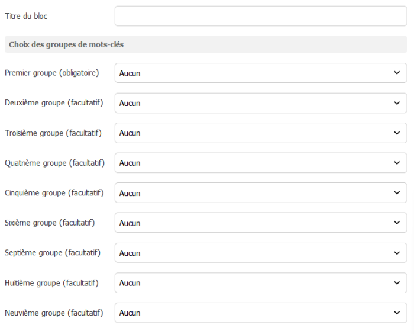This screenshot has width=414, height=334.
Task: Click the "Choix des groupes de mots-clés" section header
Action: coord(66,44)
